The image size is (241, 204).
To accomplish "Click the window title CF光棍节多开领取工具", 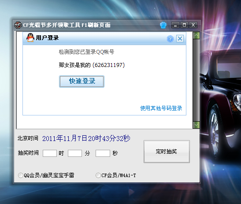I will click(x=52, y=25).
